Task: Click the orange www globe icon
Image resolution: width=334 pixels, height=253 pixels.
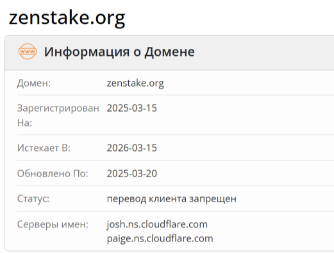Action: 28,51
